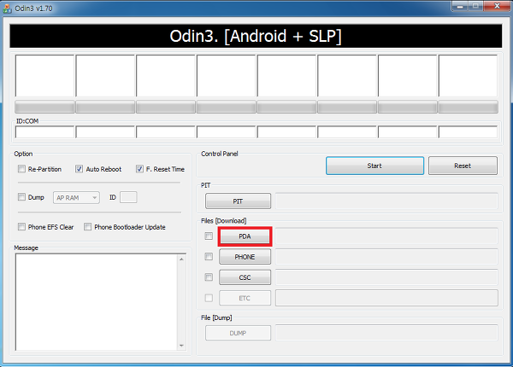Click inside the Message log box
Viewport: 513px width, 367px height.
(96, 302)
